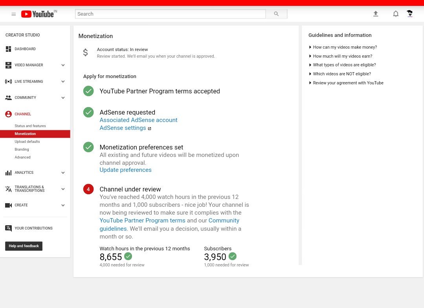
Task: Click the Creator Studio heading
Action: (23, 35)
